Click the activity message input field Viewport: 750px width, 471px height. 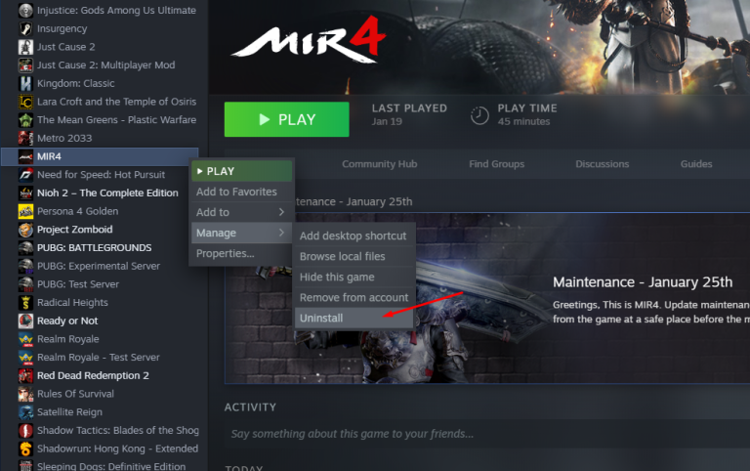[x=487, y=434]
